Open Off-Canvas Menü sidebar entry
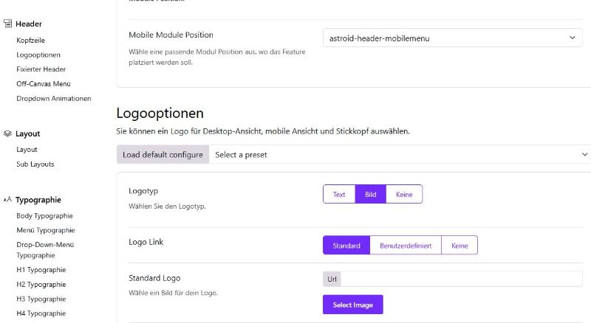The width and height of the screenshot is (591, 323). [44, 84]
